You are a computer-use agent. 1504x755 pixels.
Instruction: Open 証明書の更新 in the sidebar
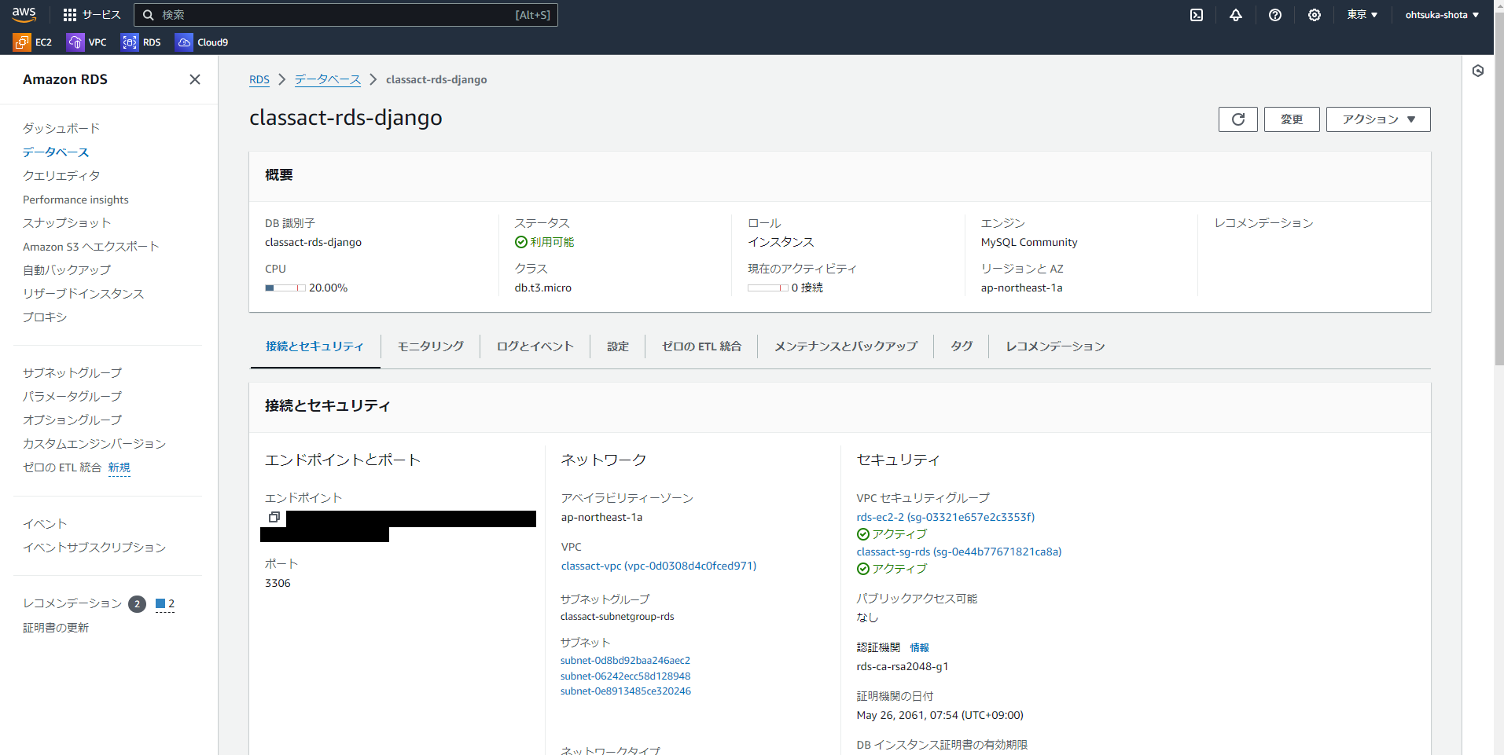coord(56,627)
